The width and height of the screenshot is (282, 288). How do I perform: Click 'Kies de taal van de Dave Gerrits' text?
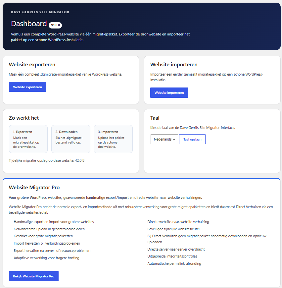click(193, 128)
